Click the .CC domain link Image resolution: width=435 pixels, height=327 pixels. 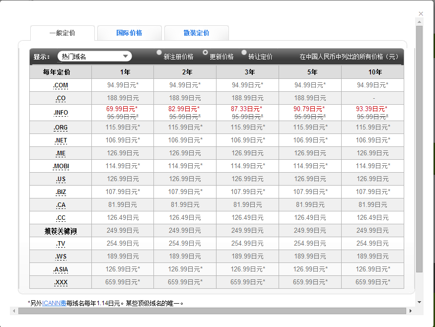click(x=61, y=218)
